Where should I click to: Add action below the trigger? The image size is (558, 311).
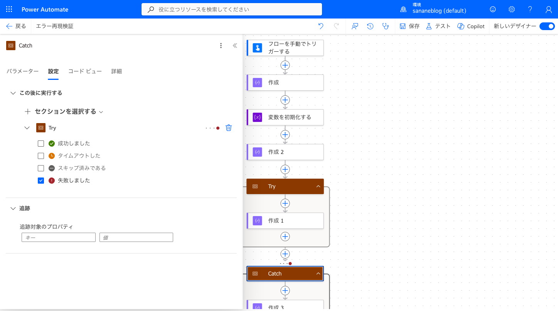point(285,65)
